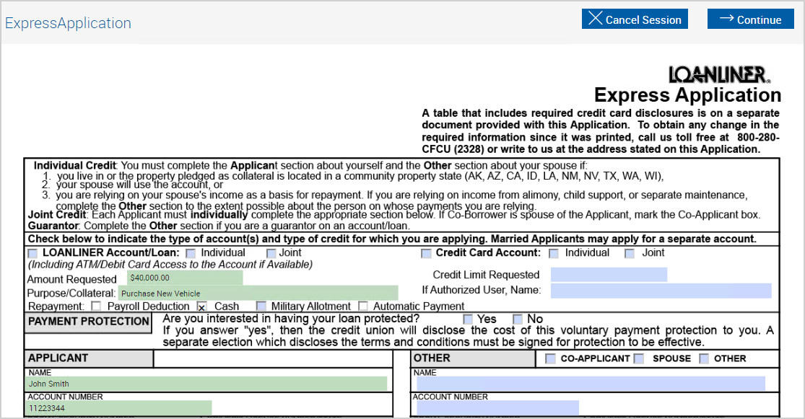Click the LOANLINER logo
805x419 pixels.
720,75
